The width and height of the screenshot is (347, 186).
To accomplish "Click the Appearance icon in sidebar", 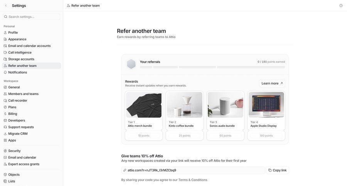I will [5, 39].
